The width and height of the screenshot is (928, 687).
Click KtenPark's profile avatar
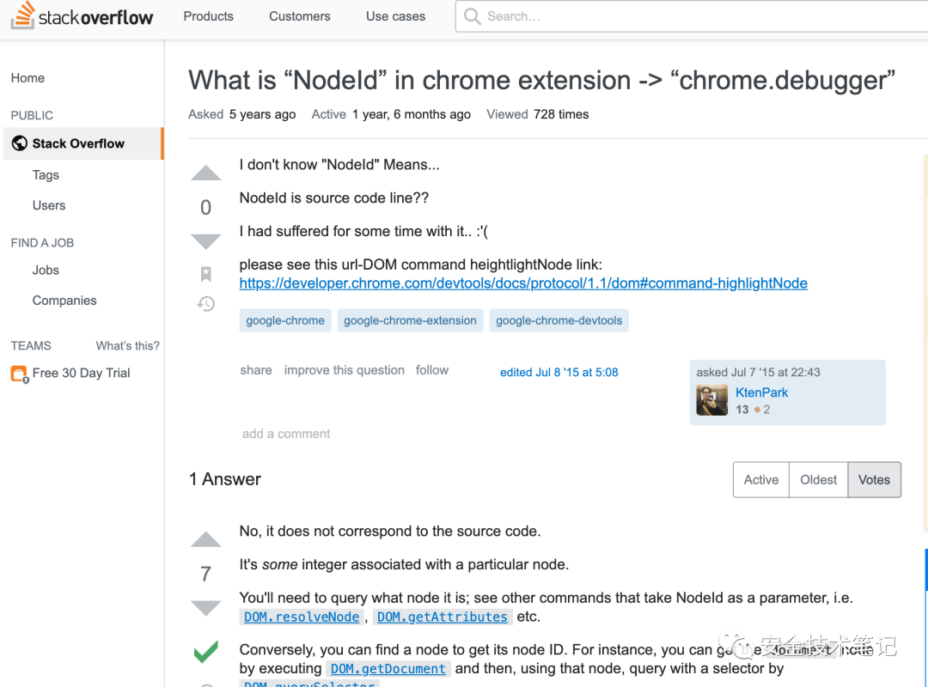(x=711, y=400)
